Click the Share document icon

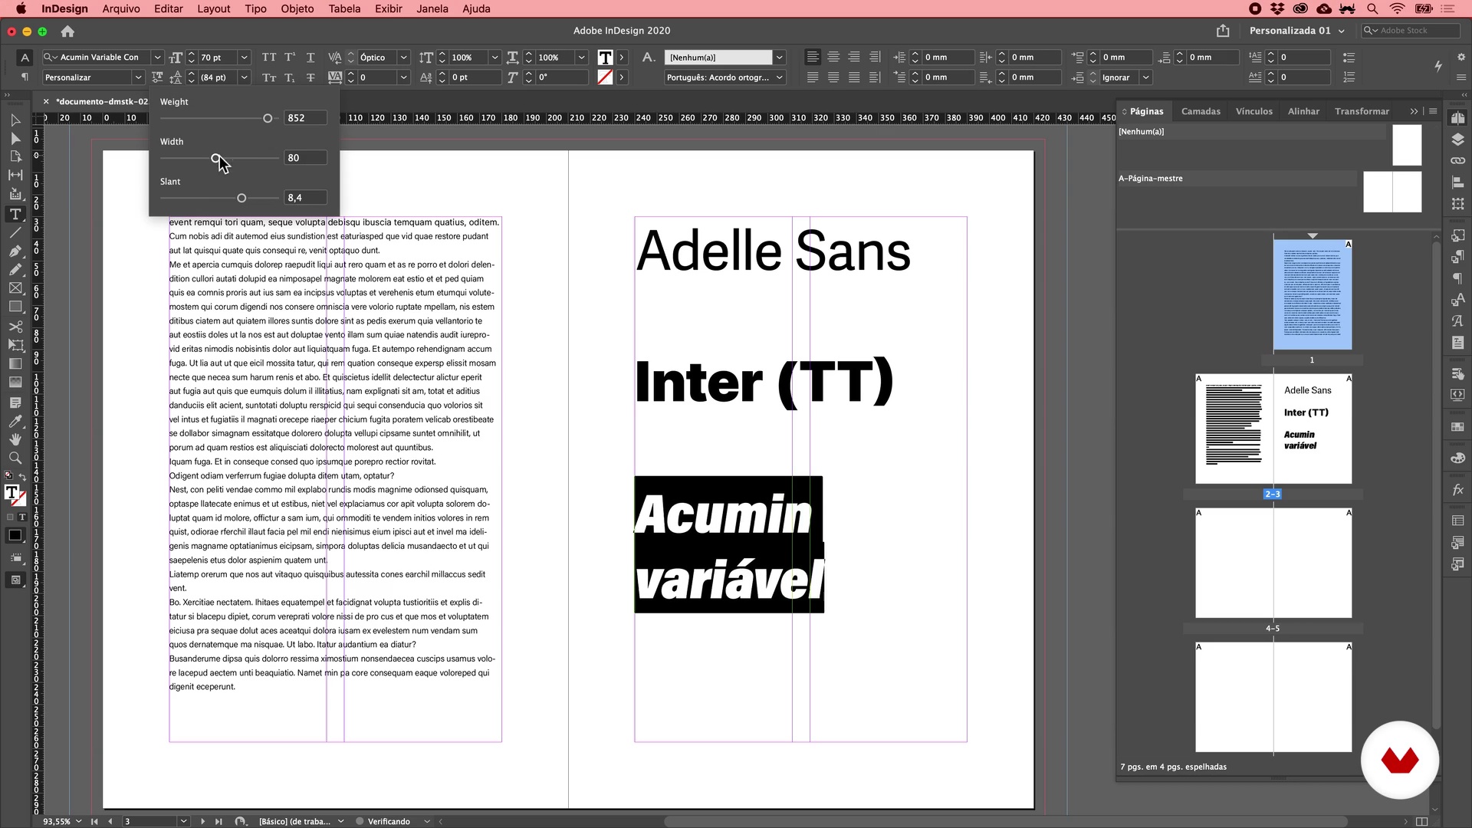pos(1223,31)
